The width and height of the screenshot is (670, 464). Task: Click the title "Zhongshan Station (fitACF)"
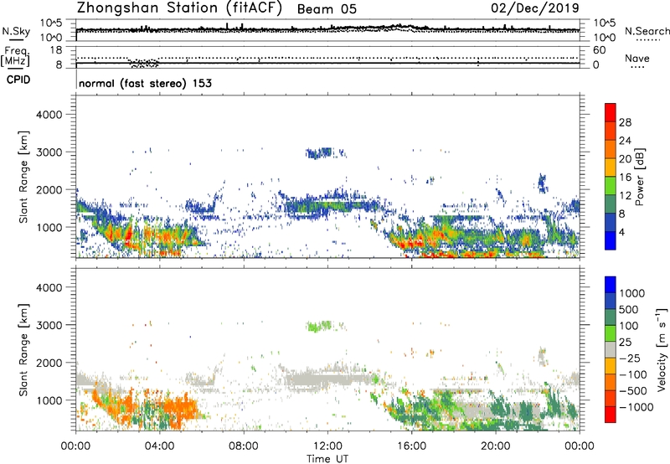pos(179,8)
